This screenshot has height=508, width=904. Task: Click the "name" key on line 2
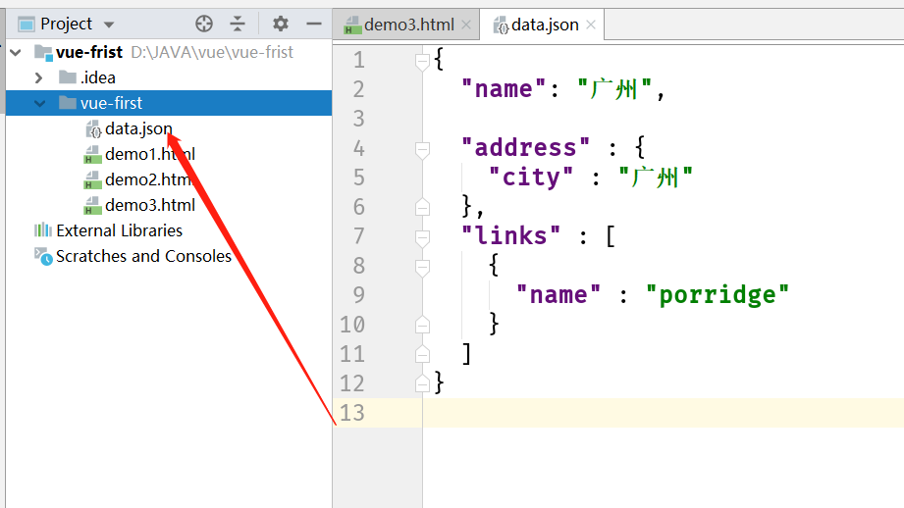click(x=504, y=89)
